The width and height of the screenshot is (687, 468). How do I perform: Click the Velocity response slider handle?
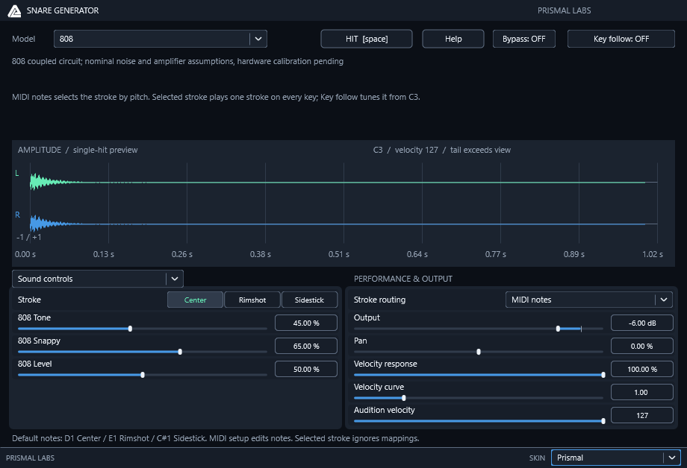[x=603, y=375]
